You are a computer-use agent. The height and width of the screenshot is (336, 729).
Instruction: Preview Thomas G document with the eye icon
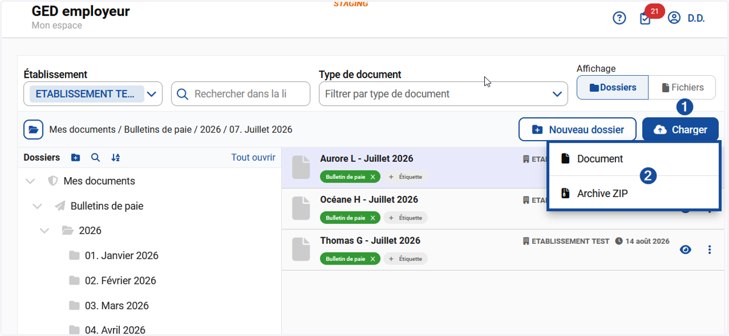pyautogui.click(x=686, y=249)
